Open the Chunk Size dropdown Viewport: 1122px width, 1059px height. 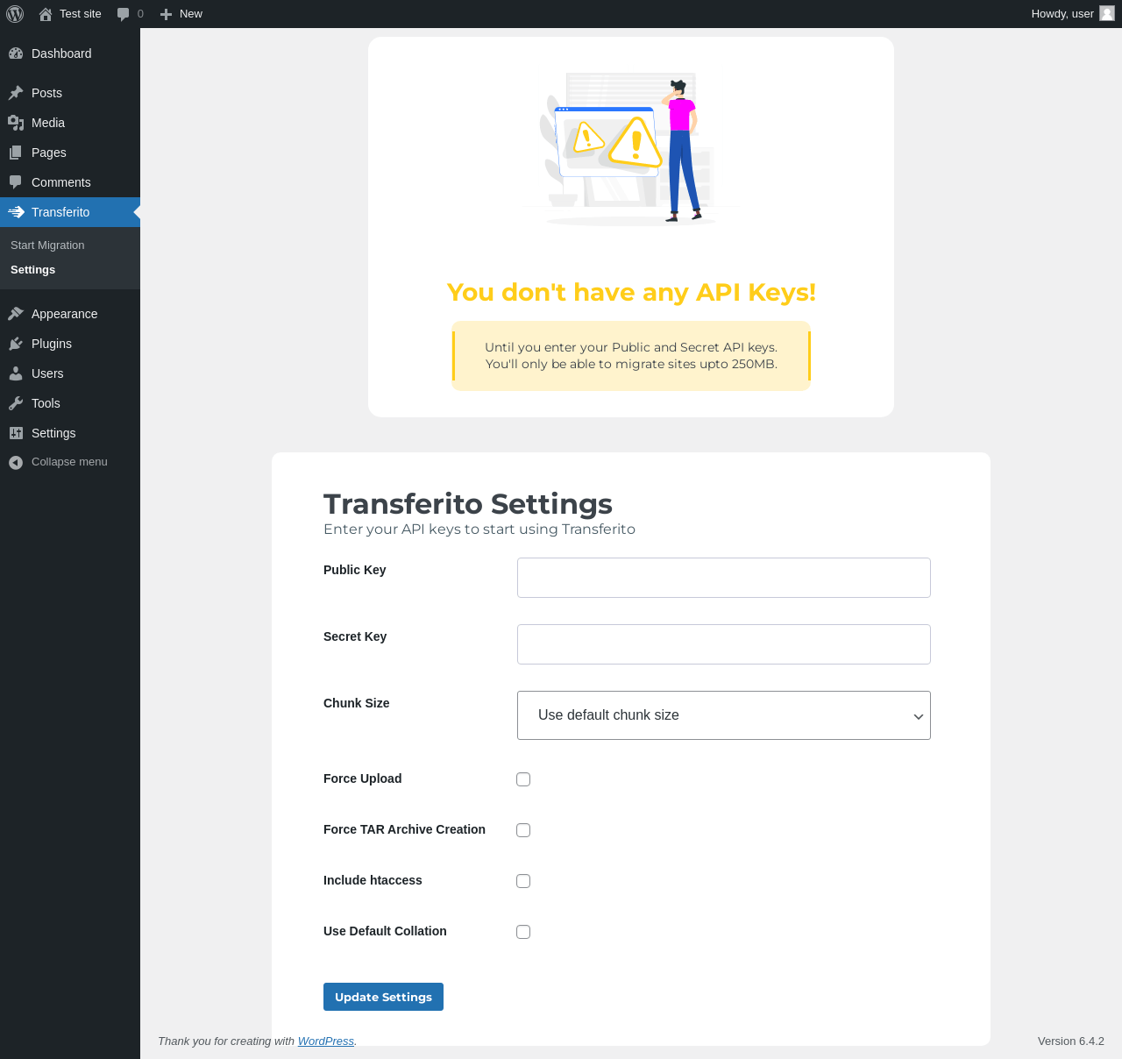(x=724, y=715)
